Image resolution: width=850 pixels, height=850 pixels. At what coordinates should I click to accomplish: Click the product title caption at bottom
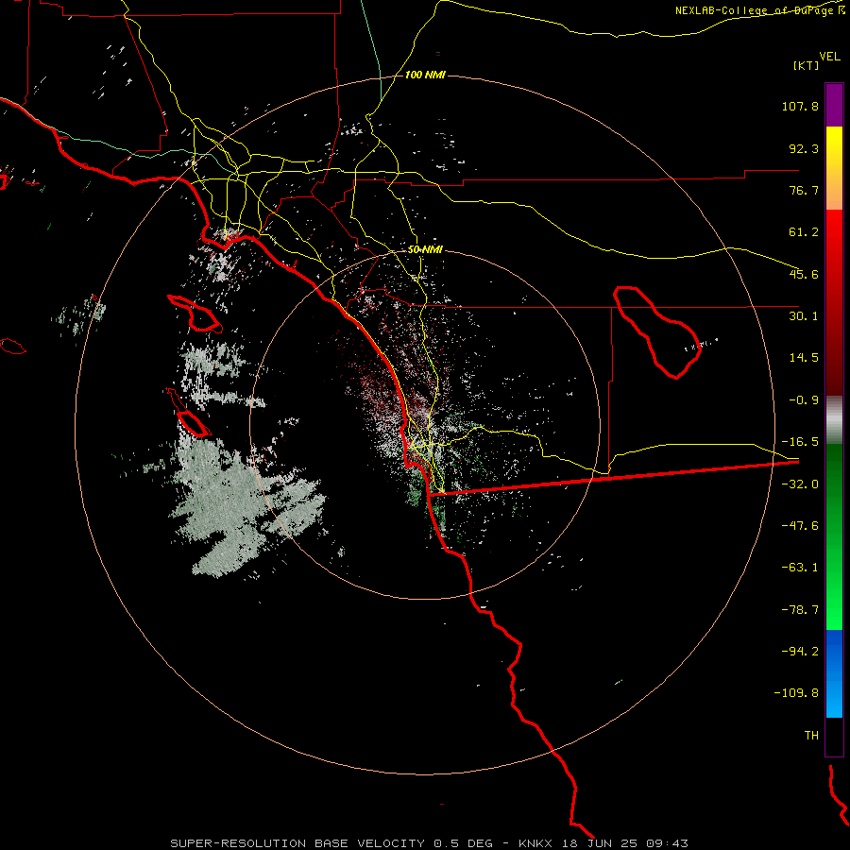click(430, 843)
